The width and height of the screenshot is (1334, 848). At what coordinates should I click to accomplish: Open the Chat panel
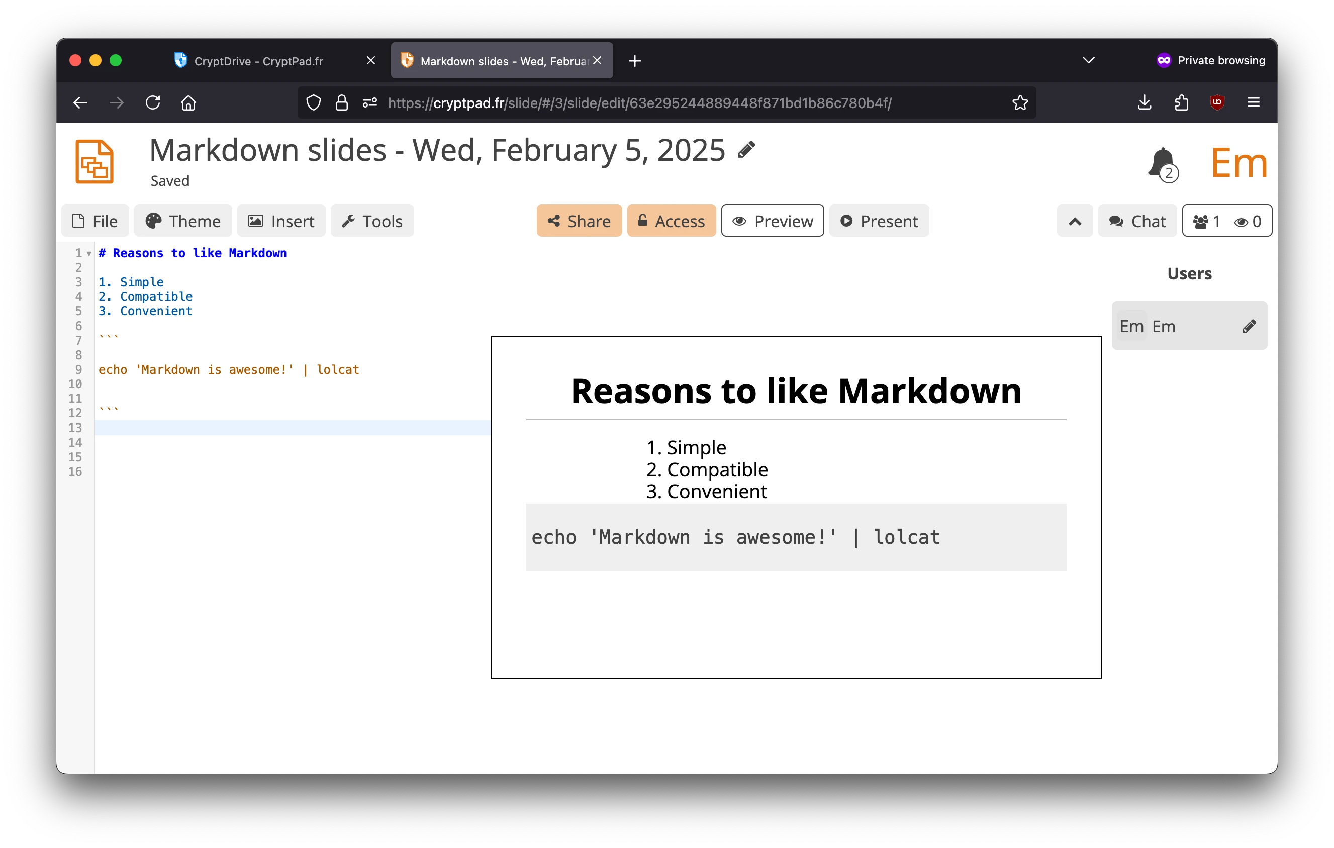tap(1137, 221)
